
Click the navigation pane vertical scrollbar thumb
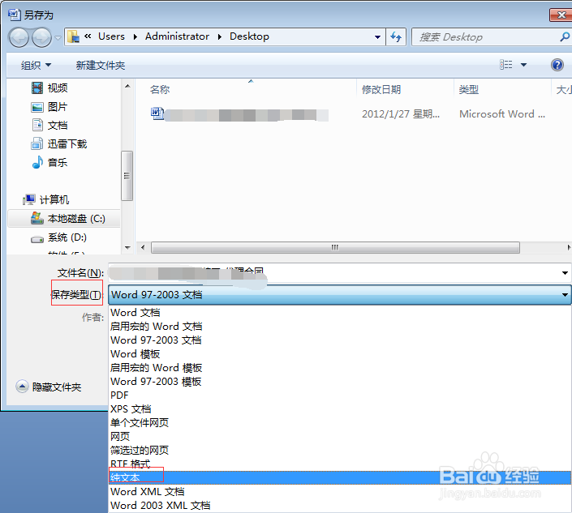click(x=127, y=176)
